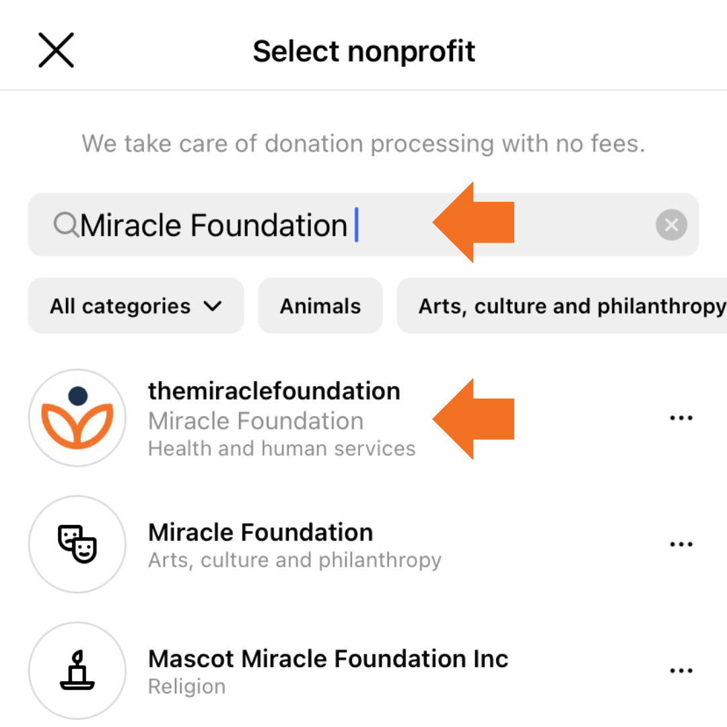Screen dimensions: 727x727
Task: Choose Miracle Foundation arts and culture result
Action: [x=261, y=532]
